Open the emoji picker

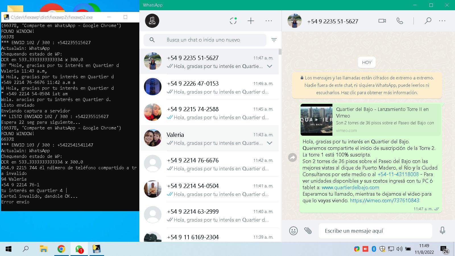click(x=293, y=231)
